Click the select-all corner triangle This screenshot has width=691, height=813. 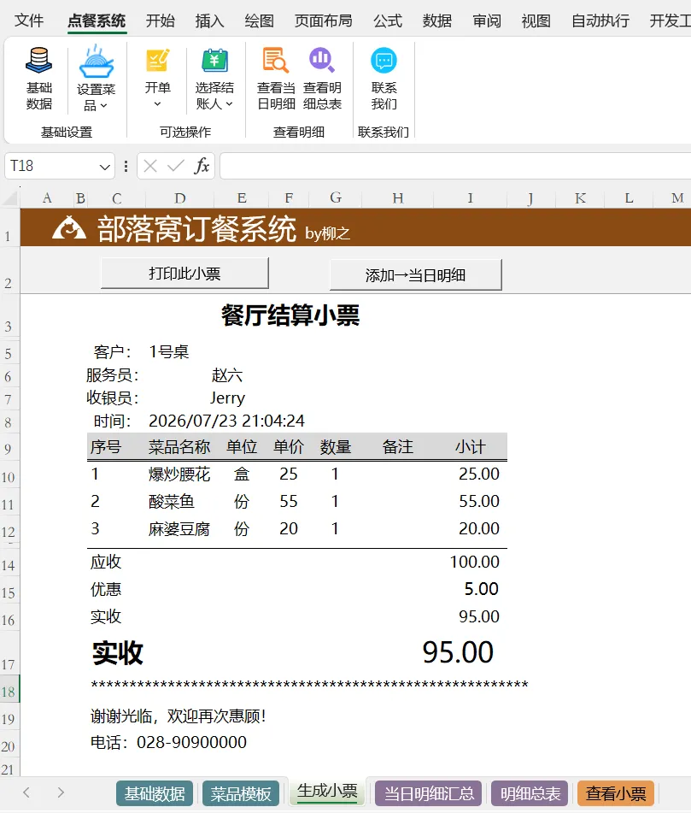(x=10, y=198)
